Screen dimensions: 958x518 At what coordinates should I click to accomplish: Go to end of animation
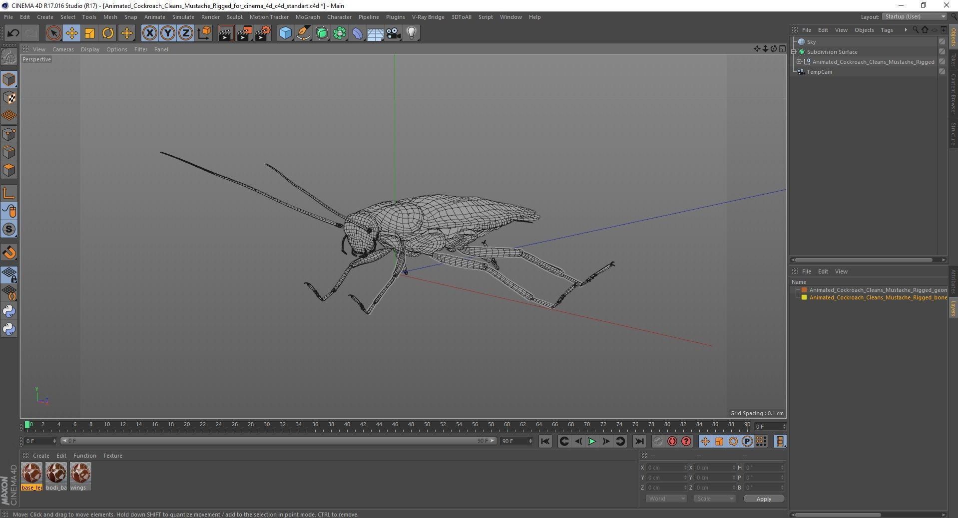pyautogui.click(x=639, y=441)
